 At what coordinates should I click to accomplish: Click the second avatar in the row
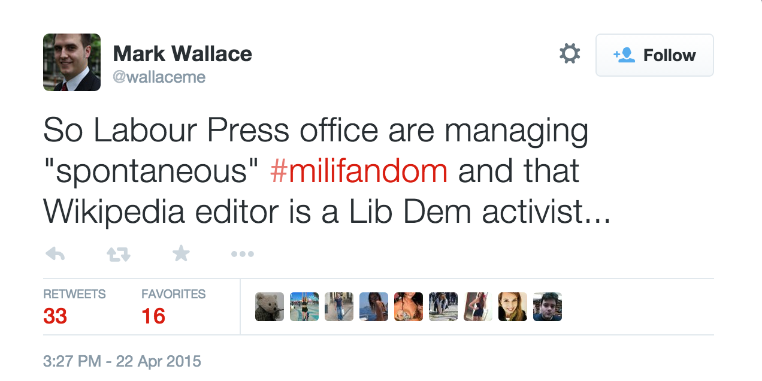click(304, 307)
